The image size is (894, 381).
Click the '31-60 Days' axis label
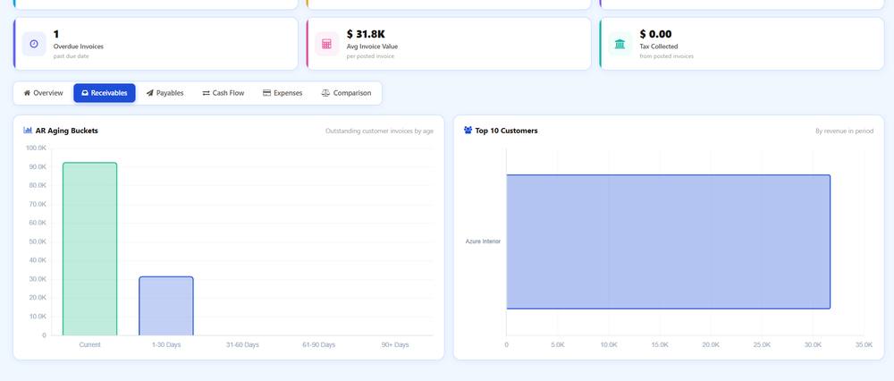click(242, 345)
